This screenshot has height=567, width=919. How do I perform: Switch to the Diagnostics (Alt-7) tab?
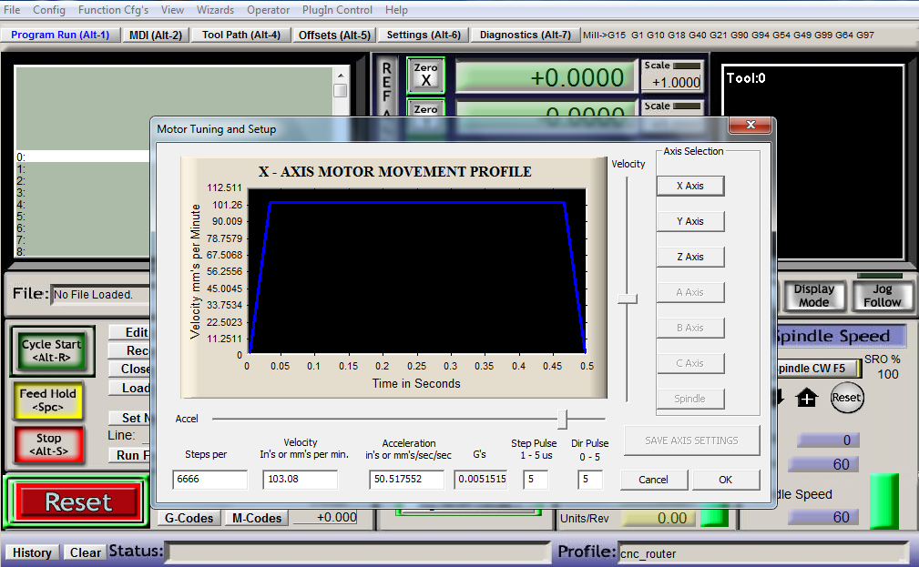[x=525, y=35]
